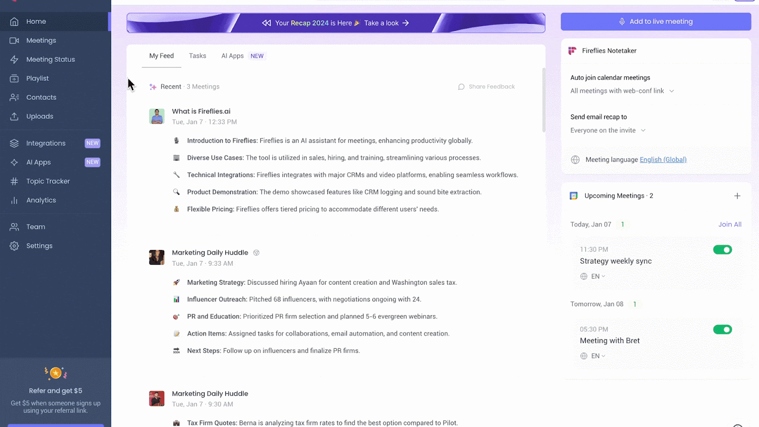Switch to the AI Apps tab
759x427 pixels.
[232, 56]
